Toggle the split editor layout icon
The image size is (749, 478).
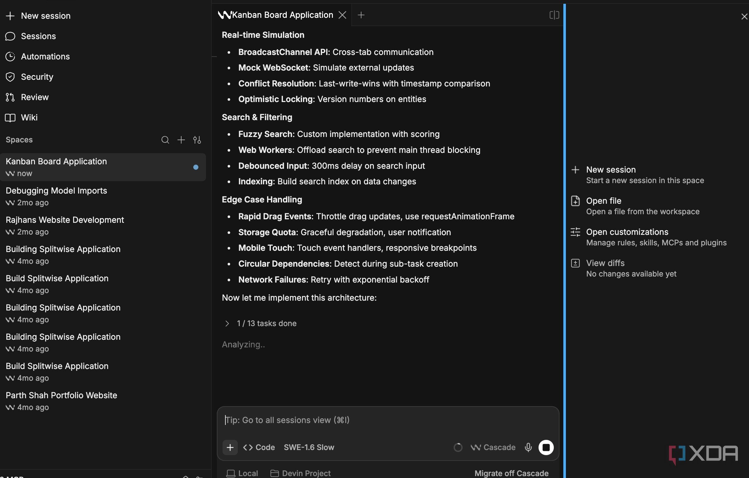(x=554, y=15)
